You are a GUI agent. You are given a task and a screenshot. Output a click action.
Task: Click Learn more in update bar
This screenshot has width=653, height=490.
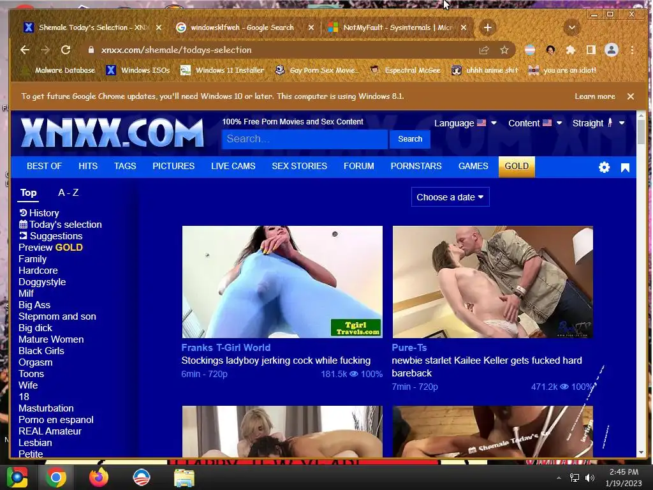pos(595,96)
